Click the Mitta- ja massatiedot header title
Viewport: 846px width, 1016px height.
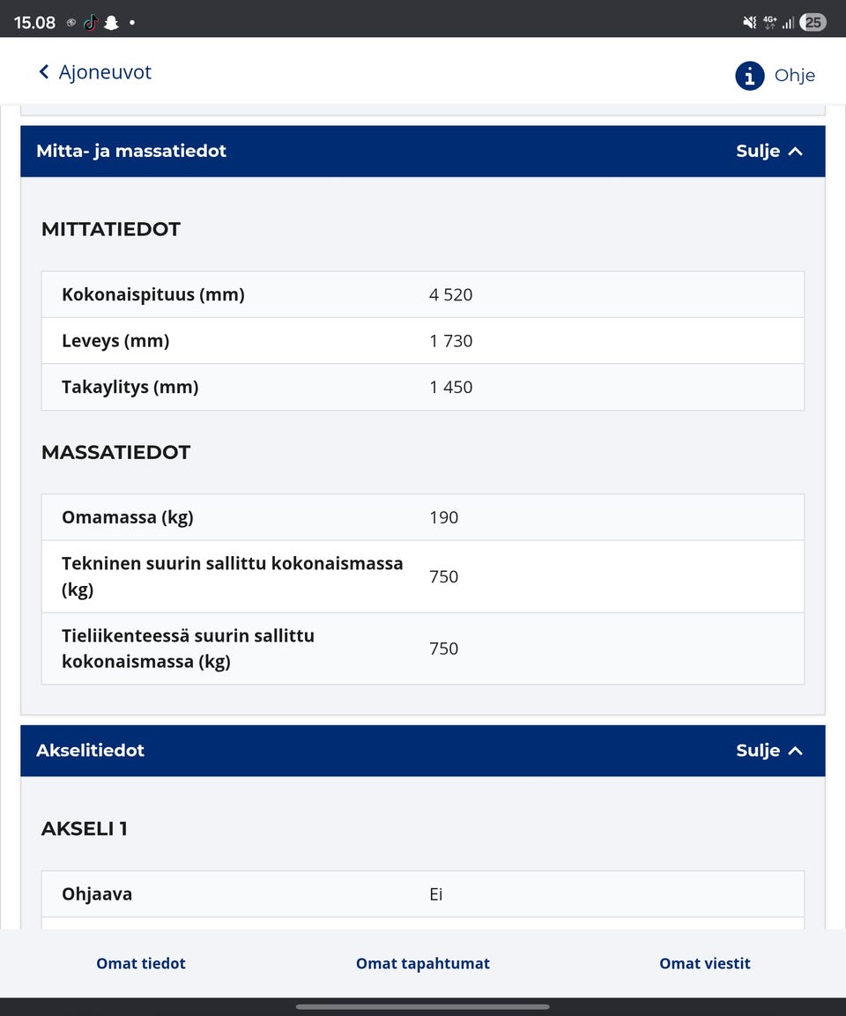click(x=131, y=152)
